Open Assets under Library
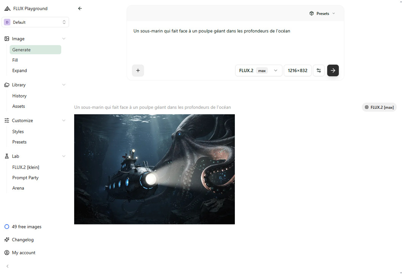This screenshot has width=402, height=274. coord(19,106)
